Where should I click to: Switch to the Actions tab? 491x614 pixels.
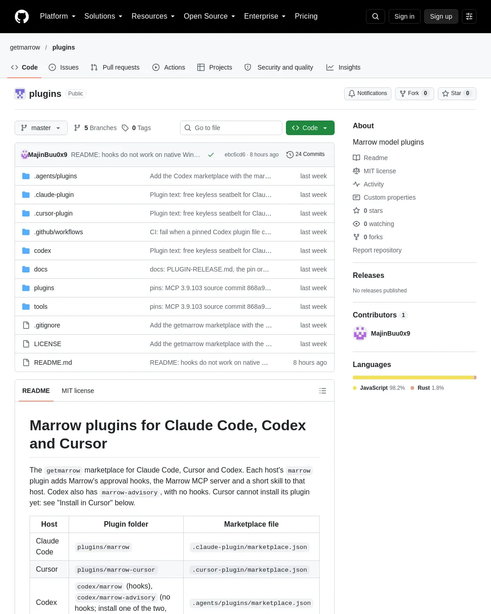coord(169,67)
